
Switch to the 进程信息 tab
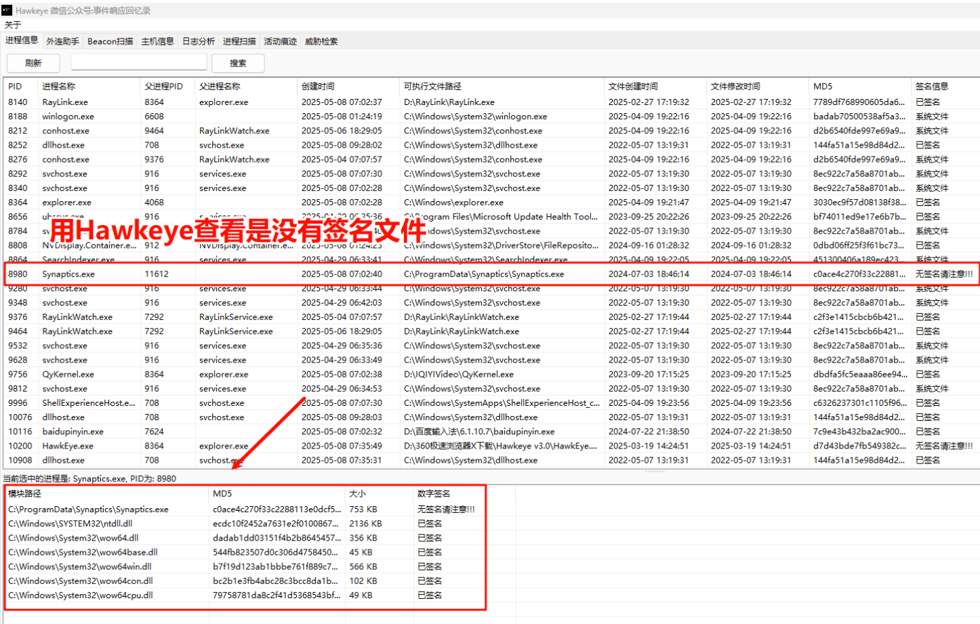point(22,41)
